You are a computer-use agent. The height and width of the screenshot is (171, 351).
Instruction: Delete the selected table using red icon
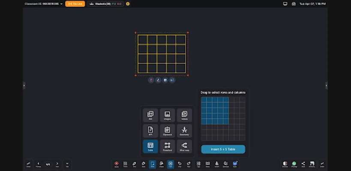pos(151,80)
